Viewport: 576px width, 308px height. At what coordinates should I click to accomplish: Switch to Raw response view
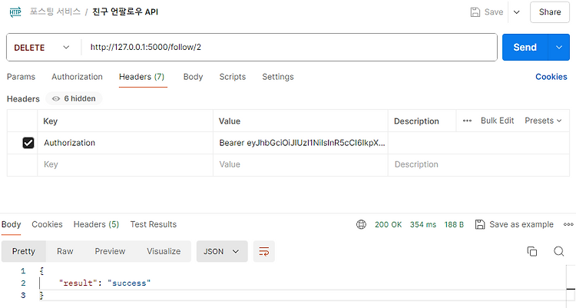coord(65,251)
